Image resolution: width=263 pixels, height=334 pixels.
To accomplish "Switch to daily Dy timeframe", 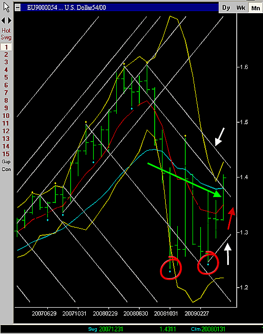I will tap(226, 8).
